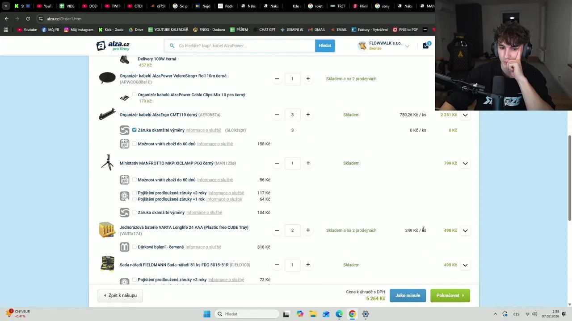Viewport: 572px width, 321px height.
Task: Check Možnost vrátit zboží 56 Kč option
Action: pos(134,180)
